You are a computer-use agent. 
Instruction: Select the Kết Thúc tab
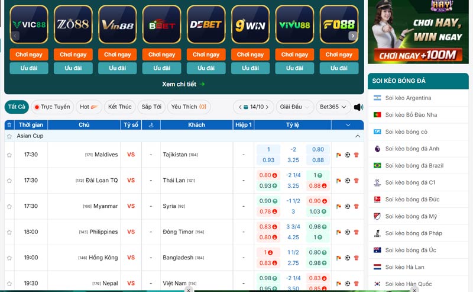pyautogui.click(x=119, y=107)
